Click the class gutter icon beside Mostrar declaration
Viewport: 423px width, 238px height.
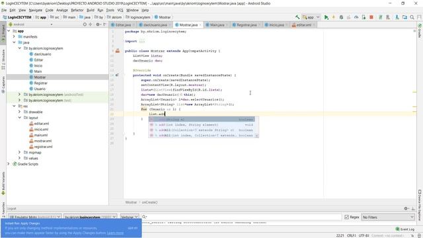click(x=118, y=51)
